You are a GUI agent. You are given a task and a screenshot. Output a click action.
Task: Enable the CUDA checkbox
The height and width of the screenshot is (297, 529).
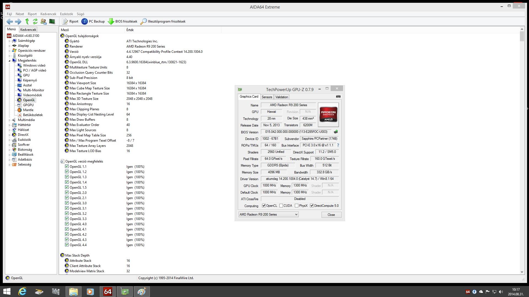pos(281,206)
